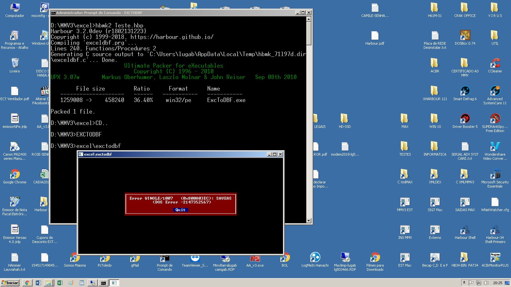Open volume control in system tray

(x=486, y=283)
